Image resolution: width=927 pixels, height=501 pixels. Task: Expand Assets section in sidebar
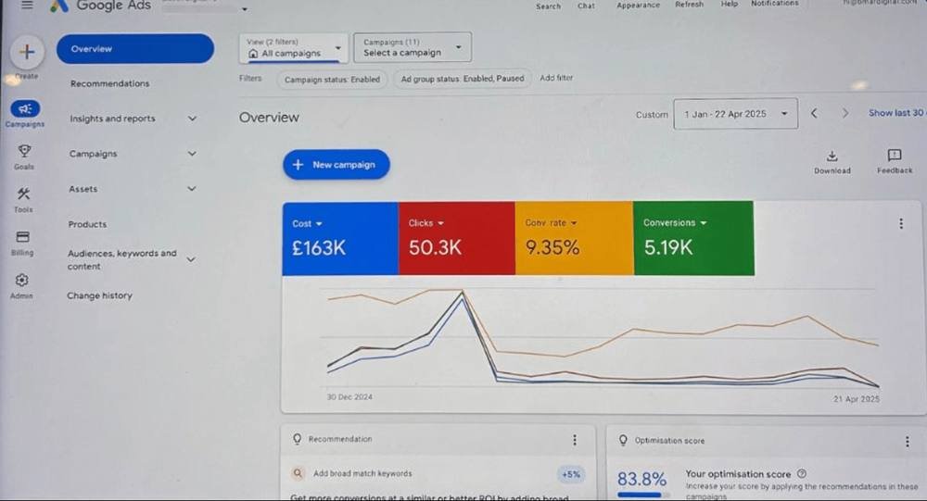192,189
